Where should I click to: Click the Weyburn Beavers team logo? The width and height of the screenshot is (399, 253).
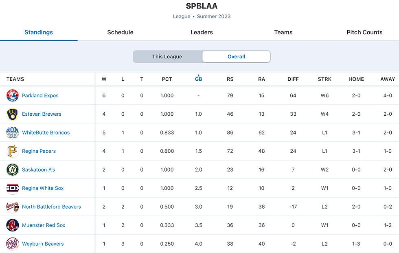pos(13,244)
